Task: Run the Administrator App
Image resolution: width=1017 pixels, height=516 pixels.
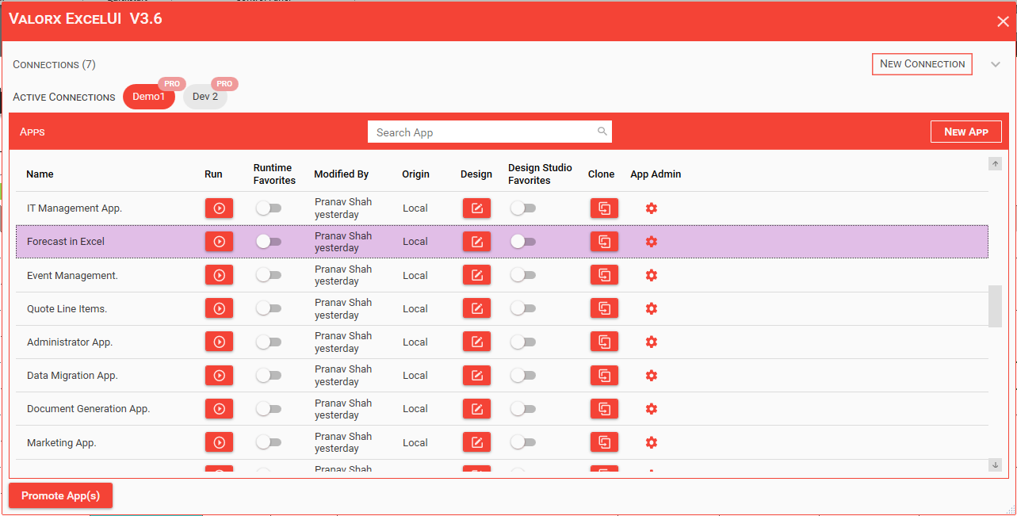Action: point(219,342)
